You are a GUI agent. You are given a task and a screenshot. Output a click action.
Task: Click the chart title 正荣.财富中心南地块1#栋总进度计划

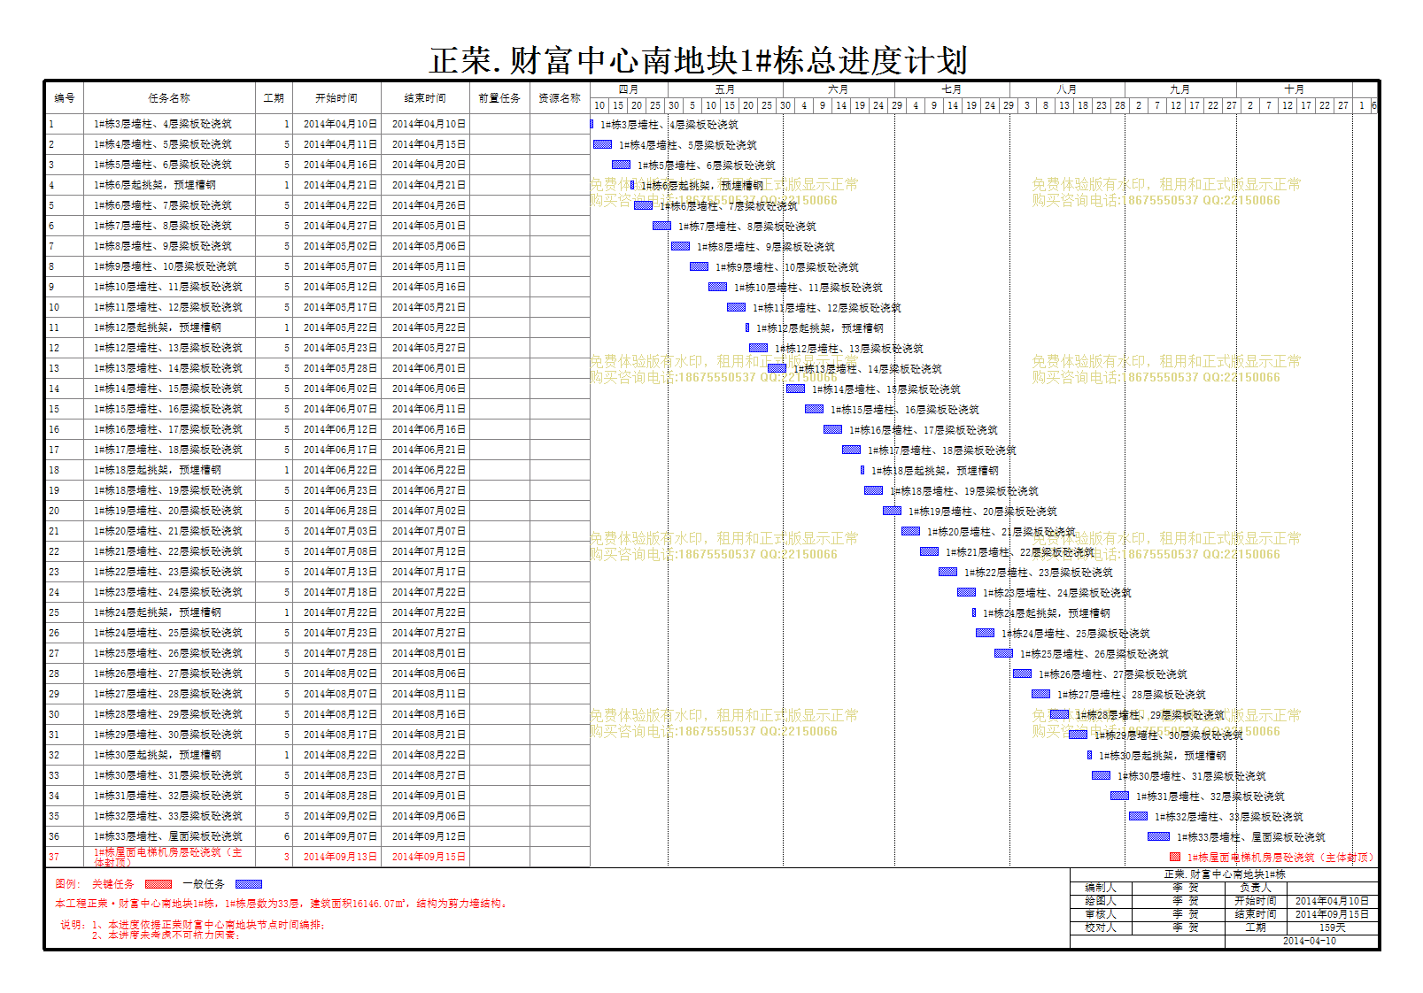tap(698, 61)
